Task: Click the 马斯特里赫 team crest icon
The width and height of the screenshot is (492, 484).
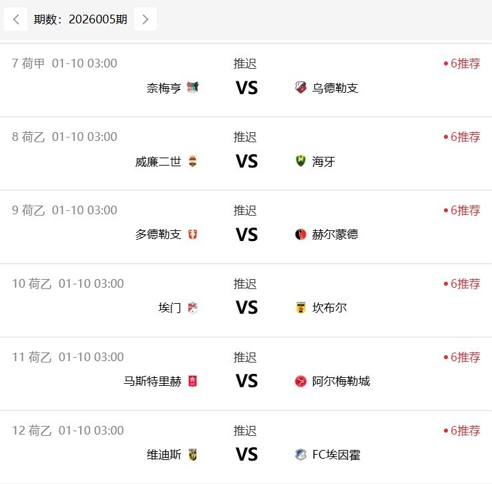Action: point(193,381)
